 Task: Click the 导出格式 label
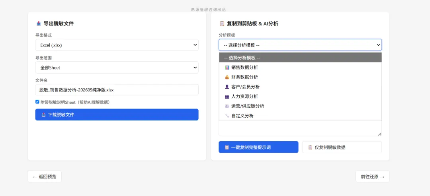[44, 35]
